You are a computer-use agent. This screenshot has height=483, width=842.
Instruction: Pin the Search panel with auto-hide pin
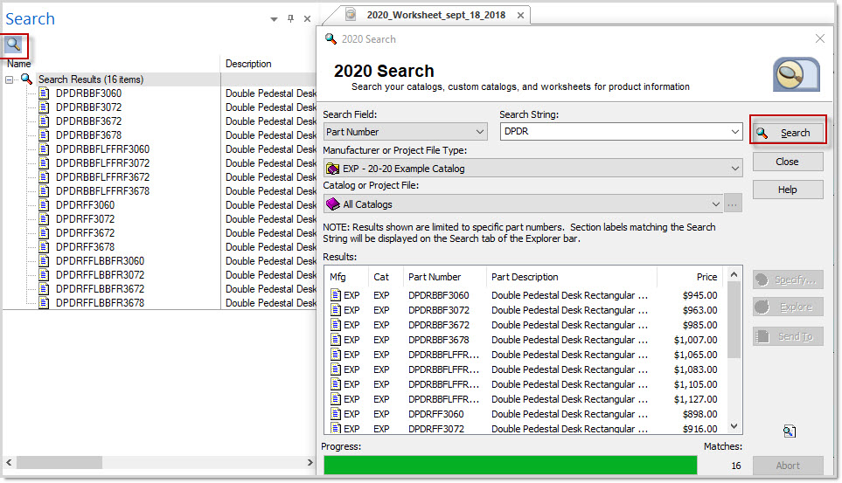pyautogui.click(x=290, y=19)
